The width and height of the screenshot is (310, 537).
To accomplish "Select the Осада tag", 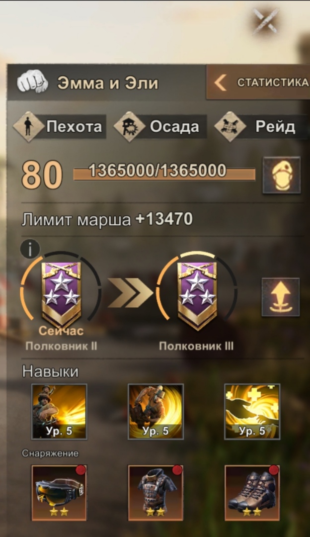I will [160, 126].
